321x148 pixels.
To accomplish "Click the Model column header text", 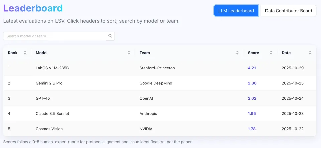I will pyautogui.click(x=42, y=53).
